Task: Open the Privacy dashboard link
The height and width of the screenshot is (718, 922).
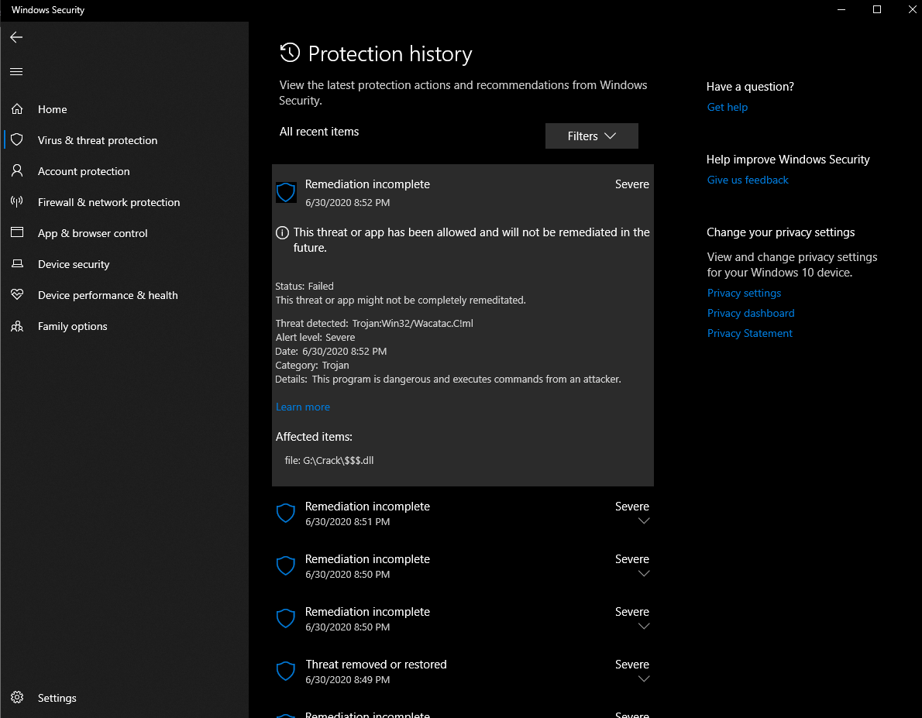Action: click(x=750, y=313)
